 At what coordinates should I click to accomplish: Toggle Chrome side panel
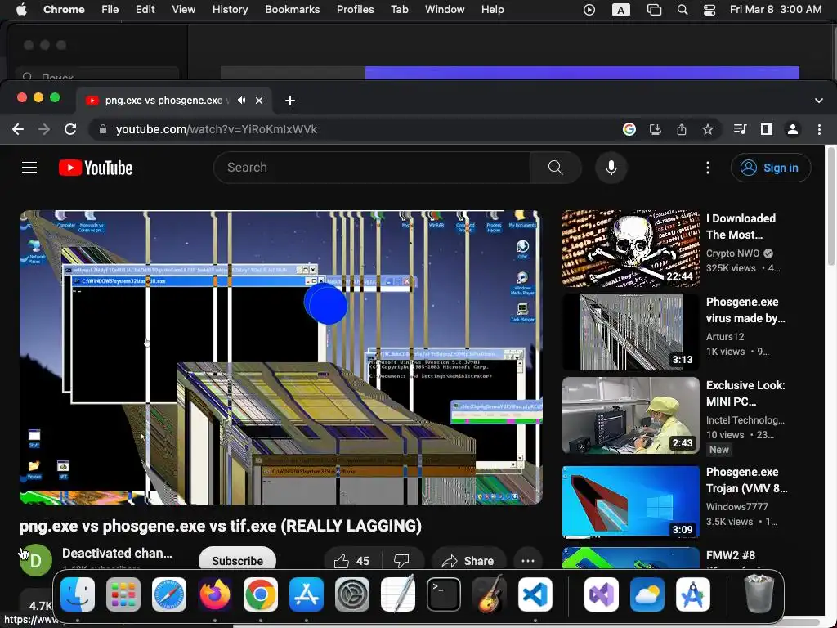coord(767,129)
